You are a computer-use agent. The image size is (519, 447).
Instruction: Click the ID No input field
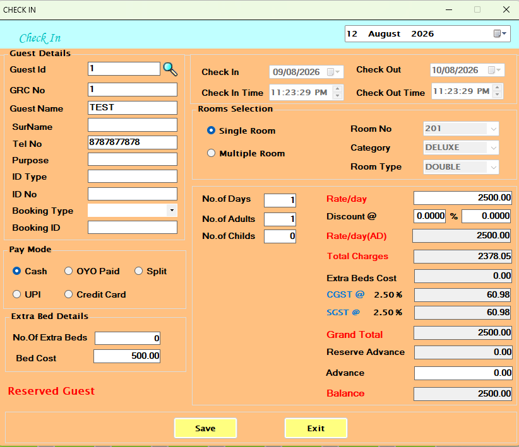(133, 194)
